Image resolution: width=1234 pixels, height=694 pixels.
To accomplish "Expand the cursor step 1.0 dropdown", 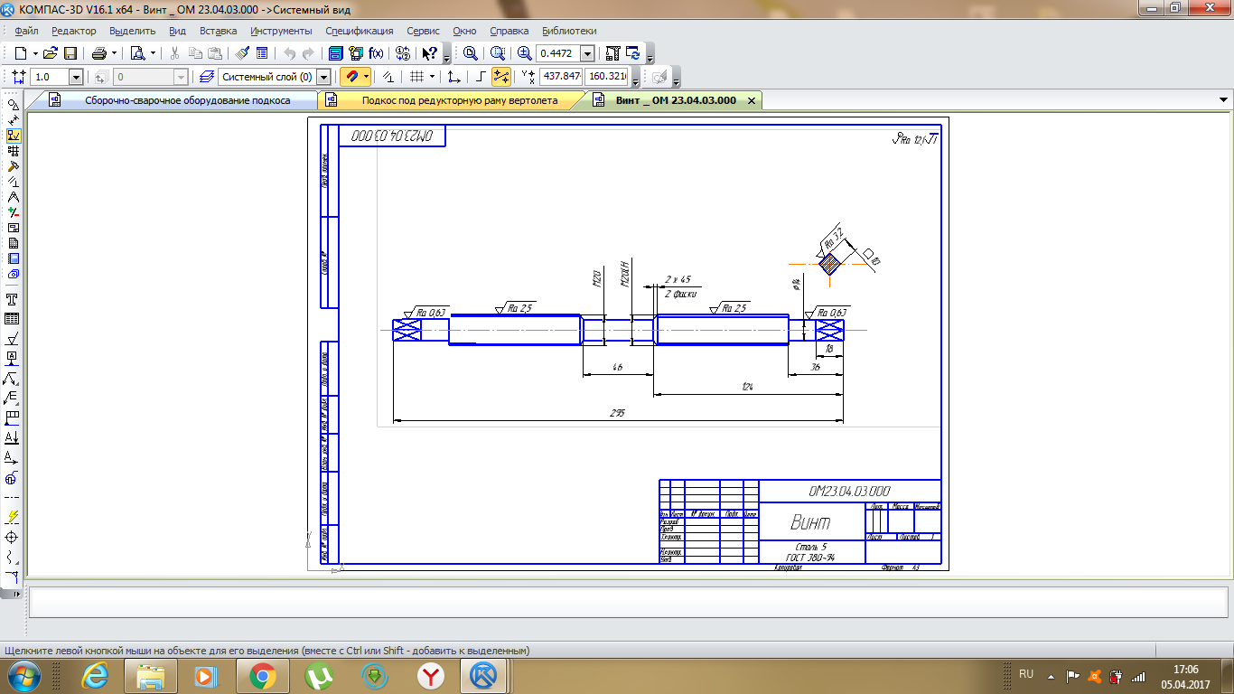I will pos(75,78).
